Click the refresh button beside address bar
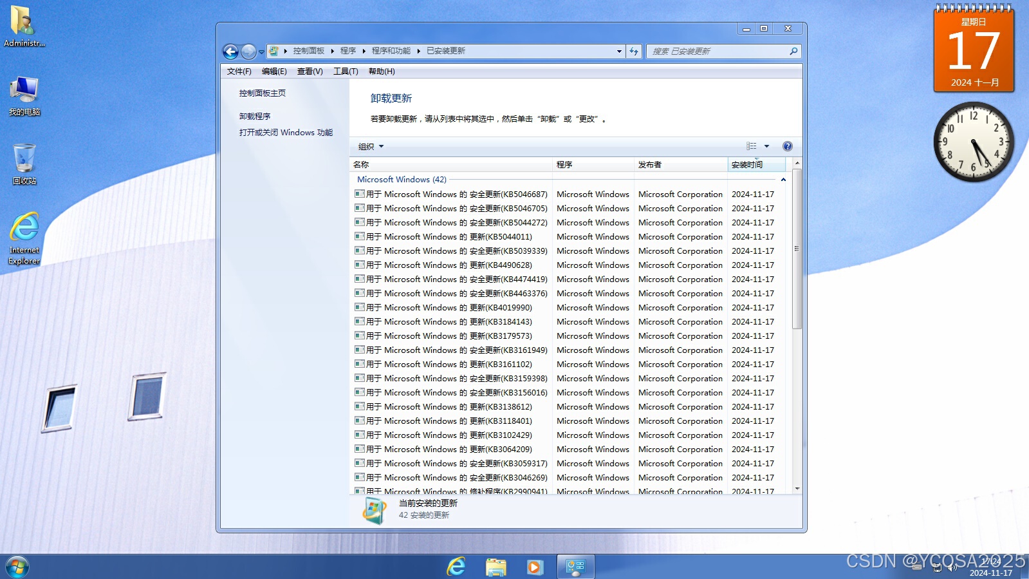This screenshot has height=579, width=1029. pos(634,51)
